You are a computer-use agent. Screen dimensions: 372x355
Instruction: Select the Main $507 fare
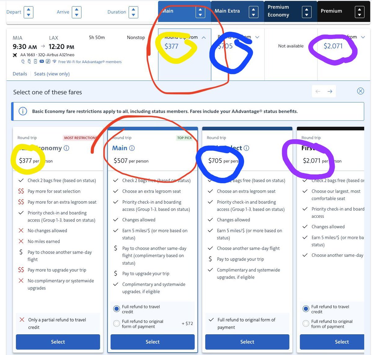click(153, 342)
